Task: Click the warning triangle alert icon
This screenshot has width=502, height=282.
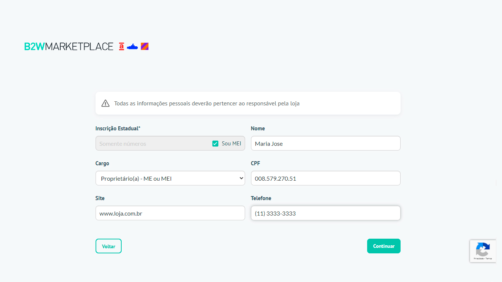Action: click(105, 103)
